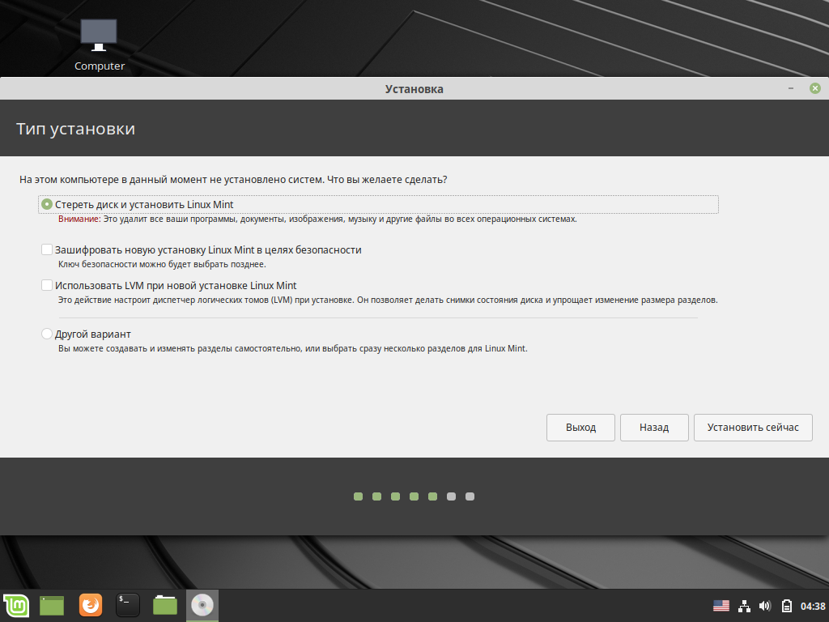Open the network connections tray icon
The height and width of the screenshot is (622, 829).
[x=744, y=606]
